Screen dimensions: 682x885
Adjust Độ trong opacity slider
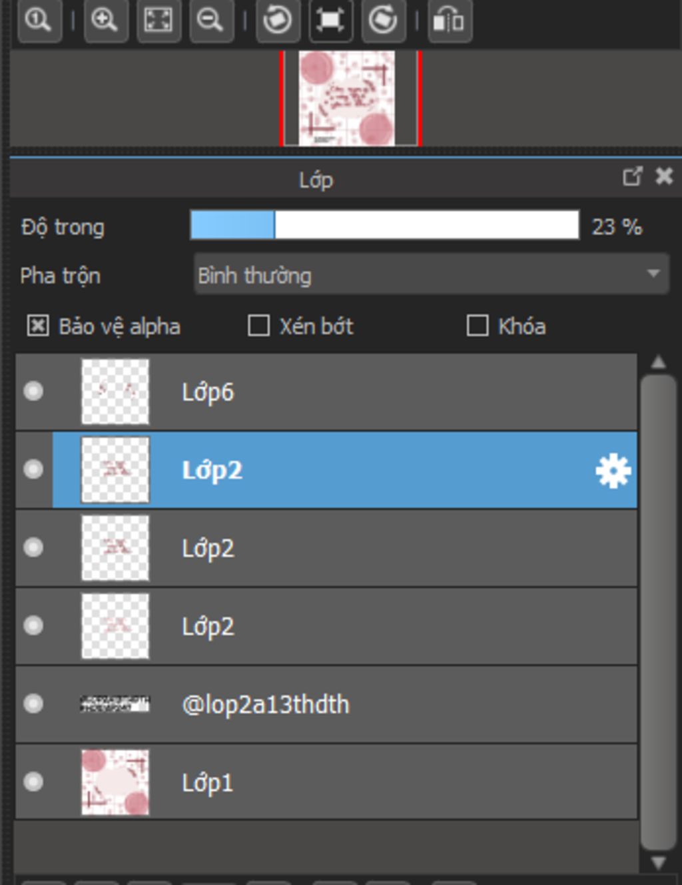tap(384, 225)
